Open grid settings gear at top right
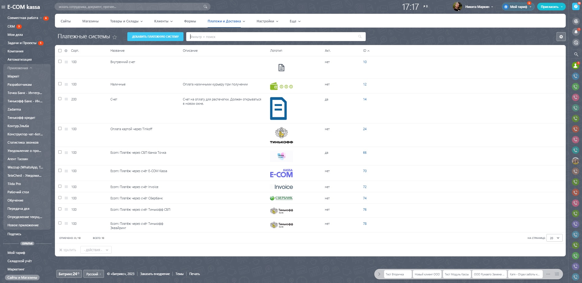582x283 pixels. coord(561,37)
